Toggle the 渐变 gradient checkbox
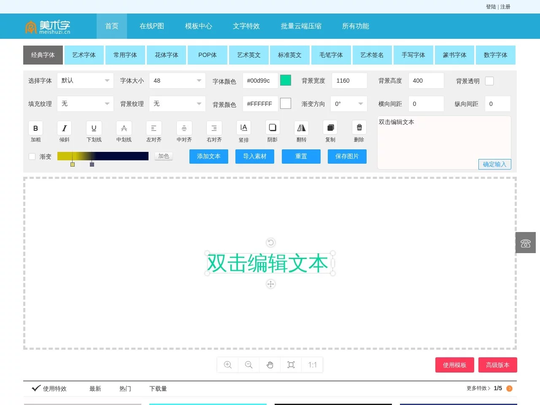This screenshot has height=405, width=540. tap(32, 156)
